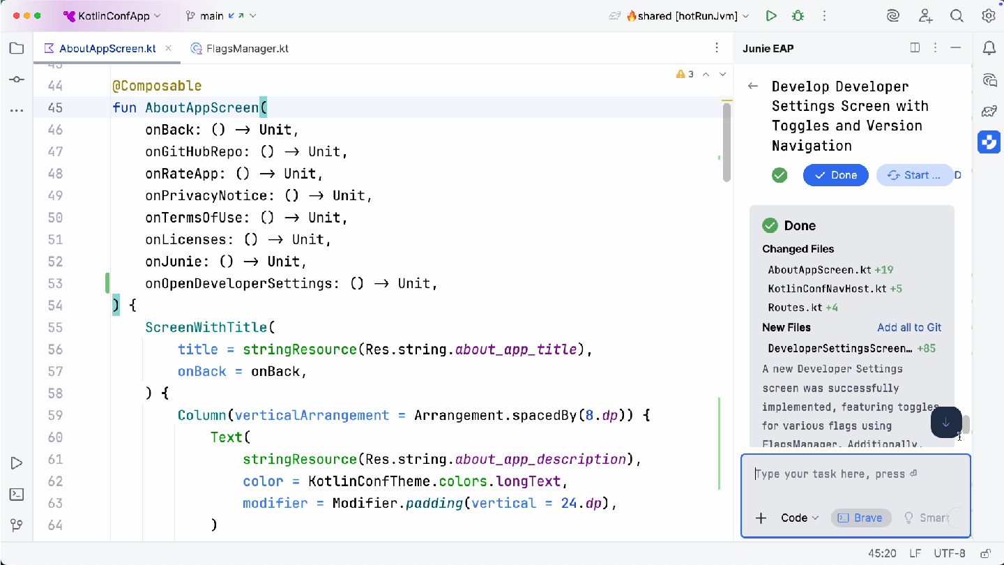Open the Gradle elephant tool window

989,111
